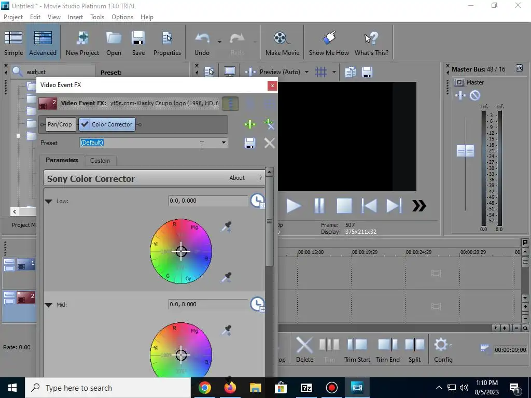Uncheck the Color Corrector effect checkbox
Image resolution: width=531 pixels, height=398 pixels.
[x=85, y=124]
